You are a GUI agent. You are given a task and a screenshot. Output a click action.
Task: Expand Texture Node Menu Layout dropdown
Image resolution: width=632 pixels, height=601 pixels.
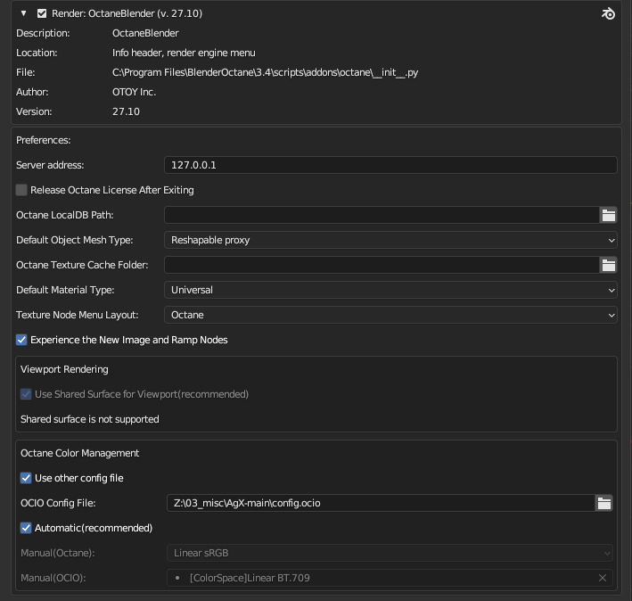390,315
